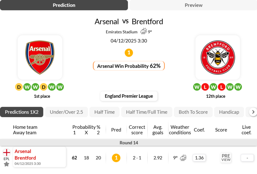Click the Arsenal team name link
The width and height of the screenshot is (257, 174).
pyautogui.click(x=23, y=151)
